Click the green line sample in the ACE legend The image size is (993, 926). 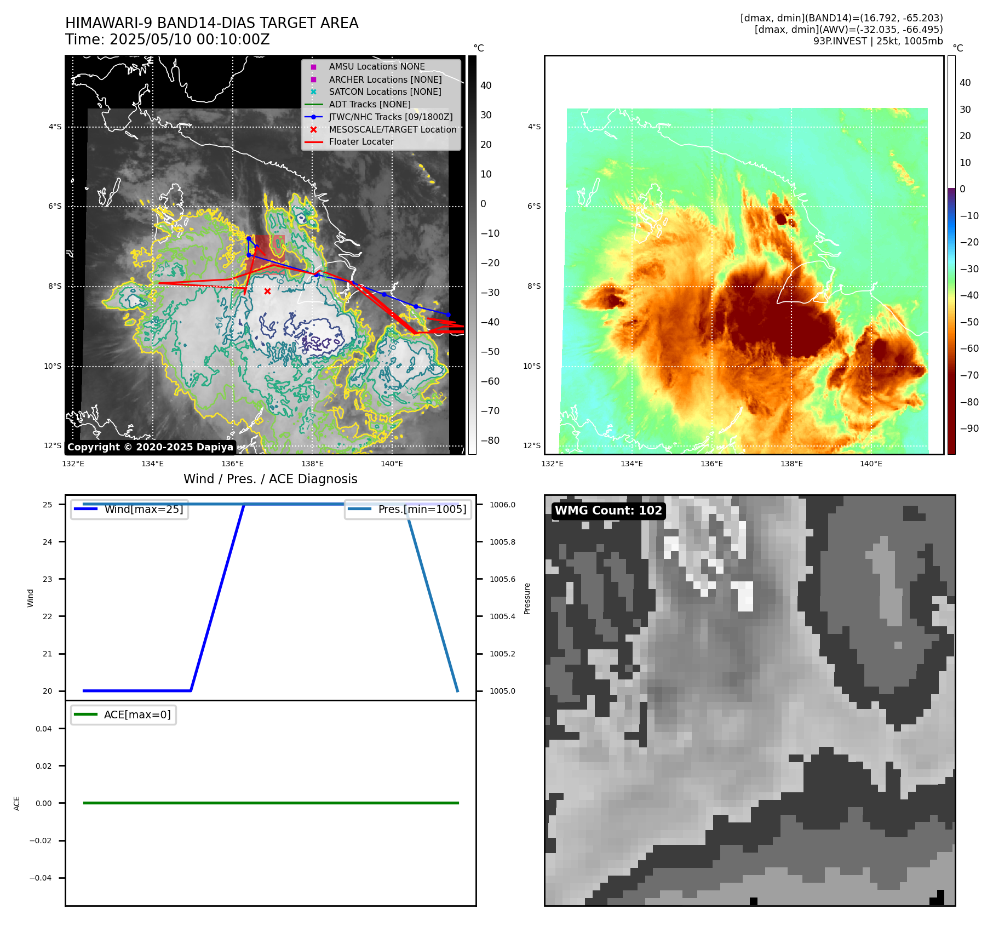pyautogui.click(x=85, y=714)
